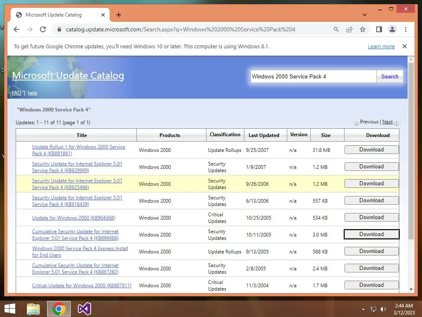The height and width of the screenshot is (317, 422).
Task: Click the scrollbar up arrow
Action: click(411, 59)
